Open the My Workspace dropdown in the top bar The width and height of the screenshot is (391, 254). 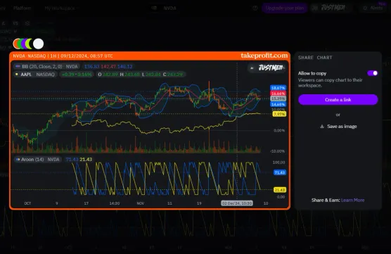coord(61,8)
